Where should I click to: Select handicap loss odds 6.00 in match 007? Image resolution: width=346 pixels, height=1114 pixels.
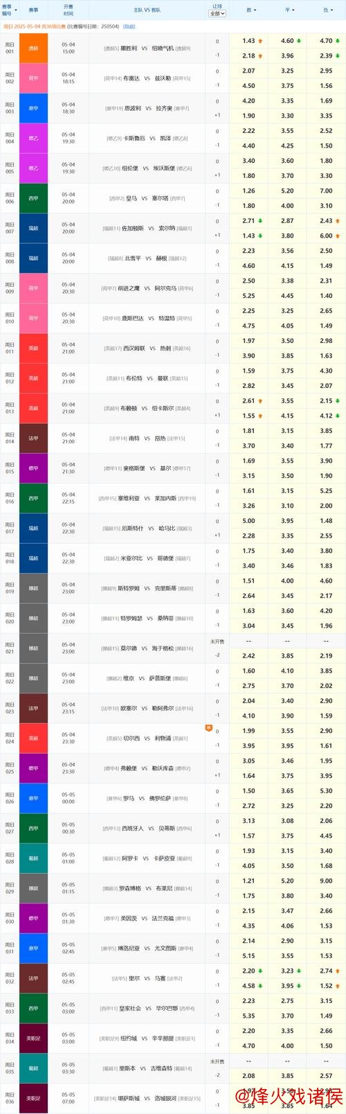pyautogui.click(x=326, y=236)
